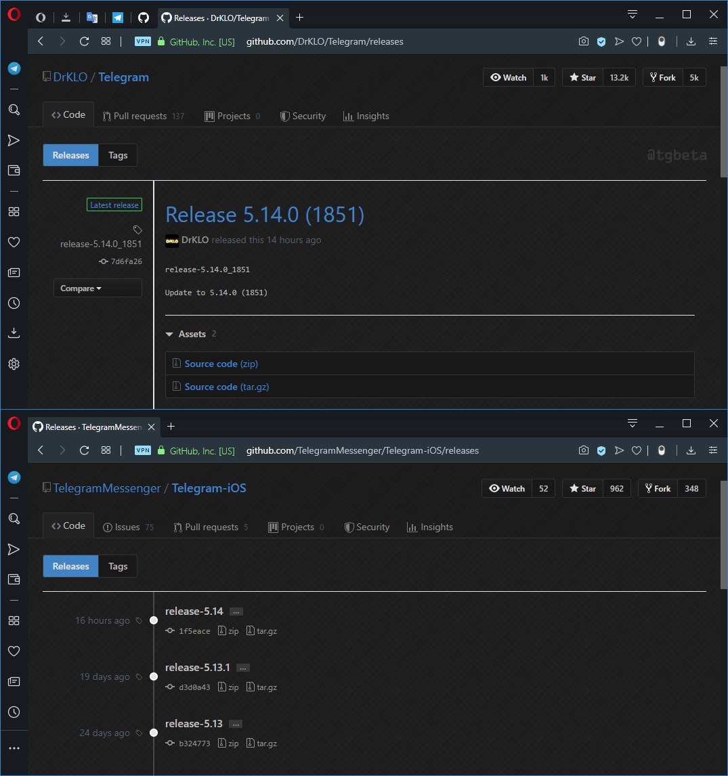Take snapshot using camera icon in top window
The image size is (728, 776).
(x=584, y=41)
